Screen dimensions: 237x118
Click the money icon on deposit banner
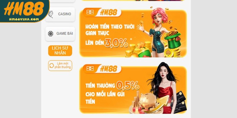(90, 68)
